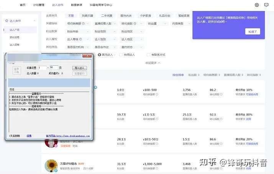Tick the 独家达人 checkbox
The image size is (274, 174).
click(121, 55)
